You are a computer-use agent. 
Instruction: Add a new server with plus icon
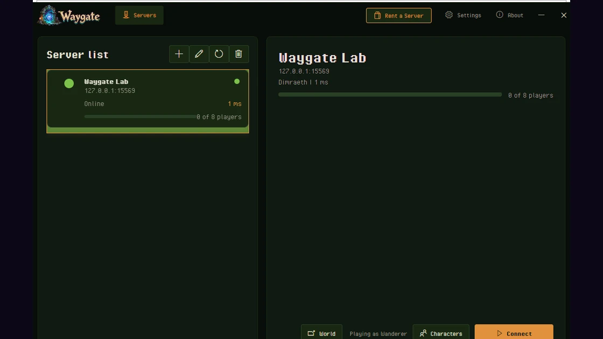(x=179, y=54)
